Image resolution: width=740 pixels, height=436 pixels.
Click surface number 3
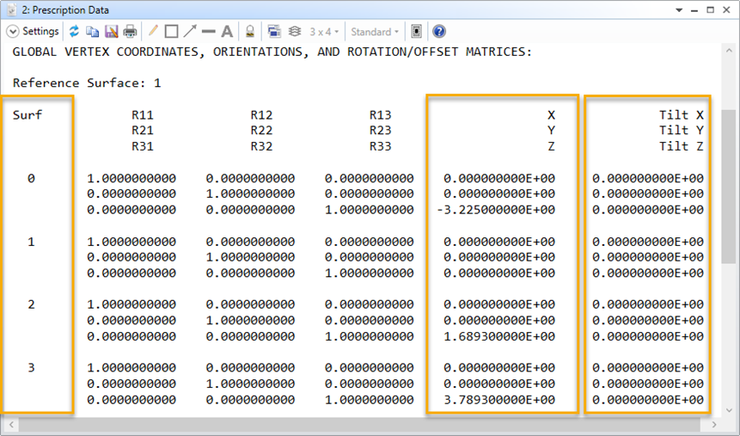click(x=31, y=368)
